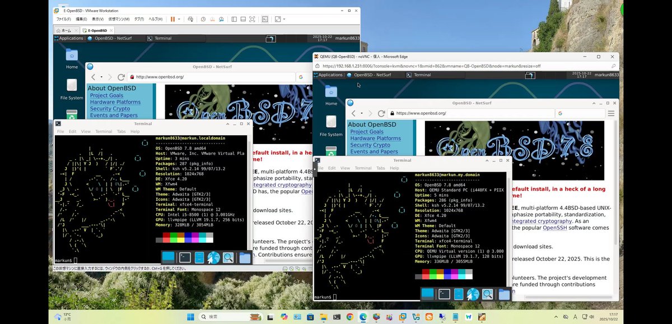Click folder icon in right guest dock
The width and height of the screenshot is (672, 324).
pos(505,294)
